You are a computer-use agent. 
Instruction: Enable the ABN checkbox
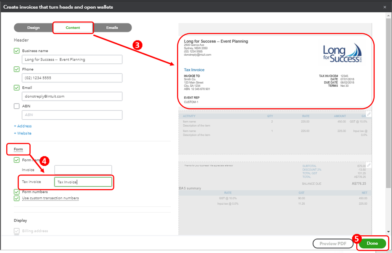[x=16, y=106]
